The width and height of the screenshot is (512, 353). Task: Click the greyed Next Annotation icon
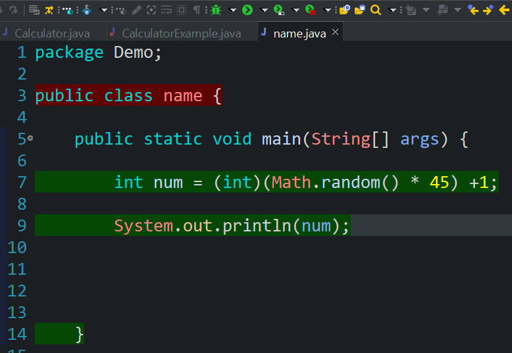coord(411,11)
